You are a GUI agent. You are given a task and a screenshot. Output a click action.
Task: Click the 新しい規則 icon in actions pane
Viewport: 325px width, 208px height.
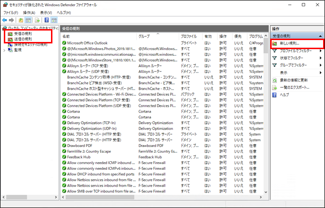coord(274,43)
